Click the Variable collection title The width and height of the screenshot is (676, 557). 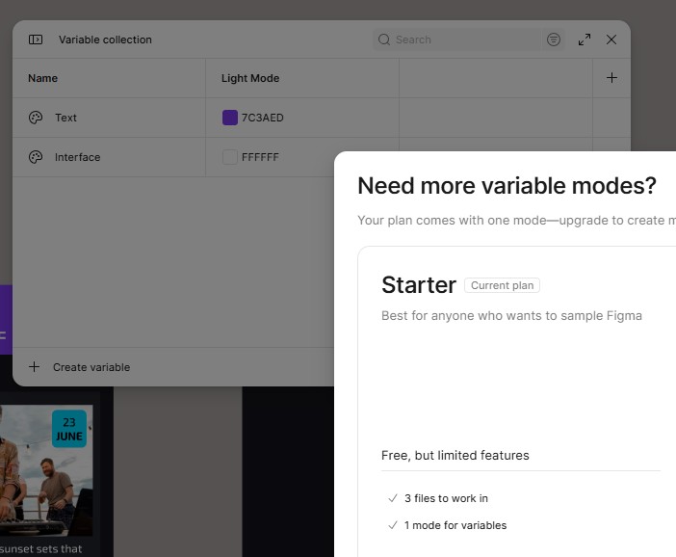[105, 40]
